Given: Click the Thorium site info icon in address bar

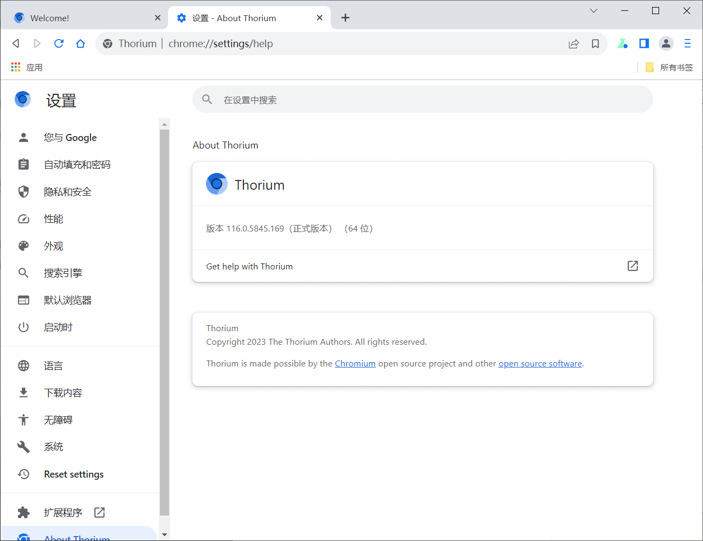Looking at the screenshot, I should tap(108, 43).
